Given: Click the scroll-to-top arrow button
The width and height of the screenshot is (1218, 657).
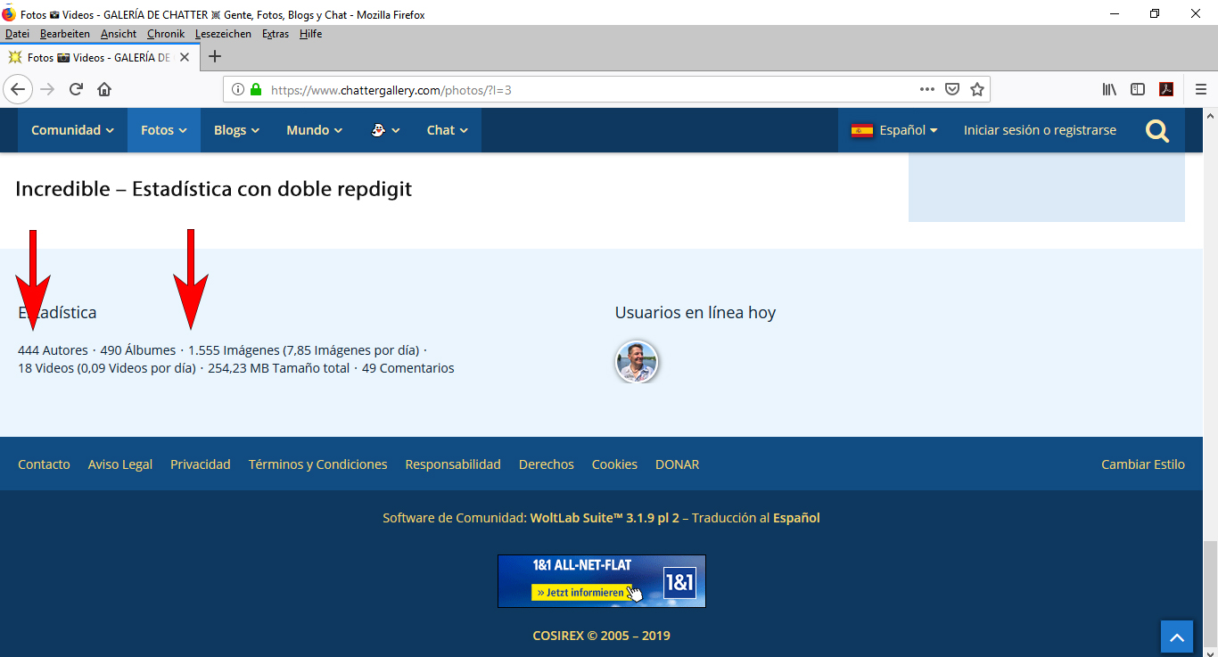Looking at the screenshot, I should [x=1176, y=637].
